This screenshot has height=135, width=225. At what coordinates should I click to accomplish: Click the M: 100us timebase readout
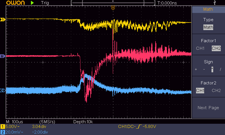(x=16, y=121)
